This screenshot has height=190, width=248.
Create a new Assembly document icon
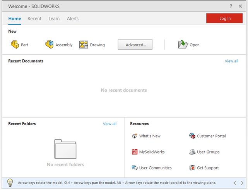tap(50, 44)
